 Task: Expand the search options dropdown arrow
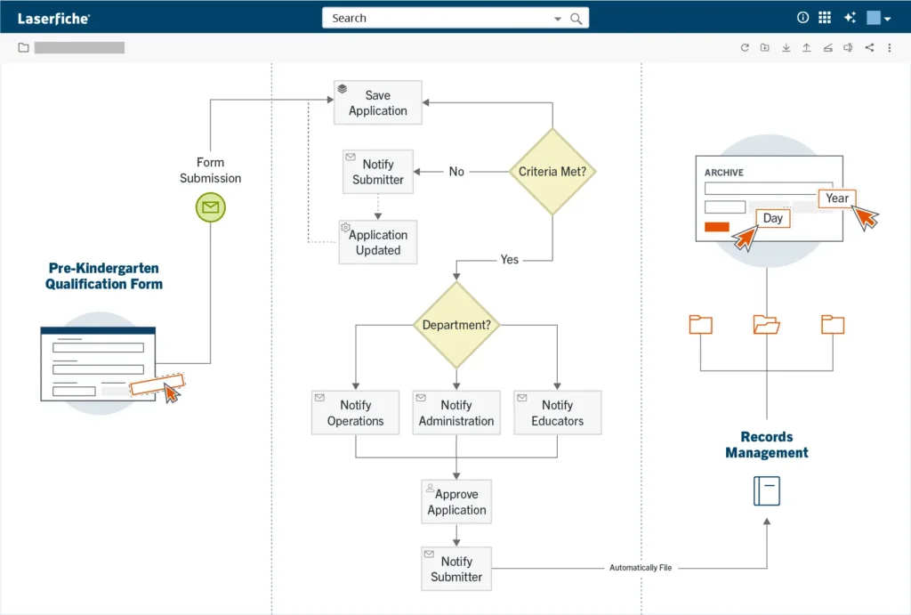pos(558,19)
